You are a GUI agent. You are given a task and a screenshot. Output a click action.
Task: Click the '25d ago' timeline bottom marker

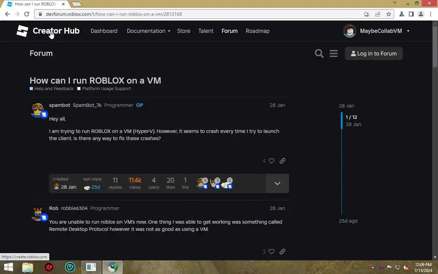[x=348, y=221]
